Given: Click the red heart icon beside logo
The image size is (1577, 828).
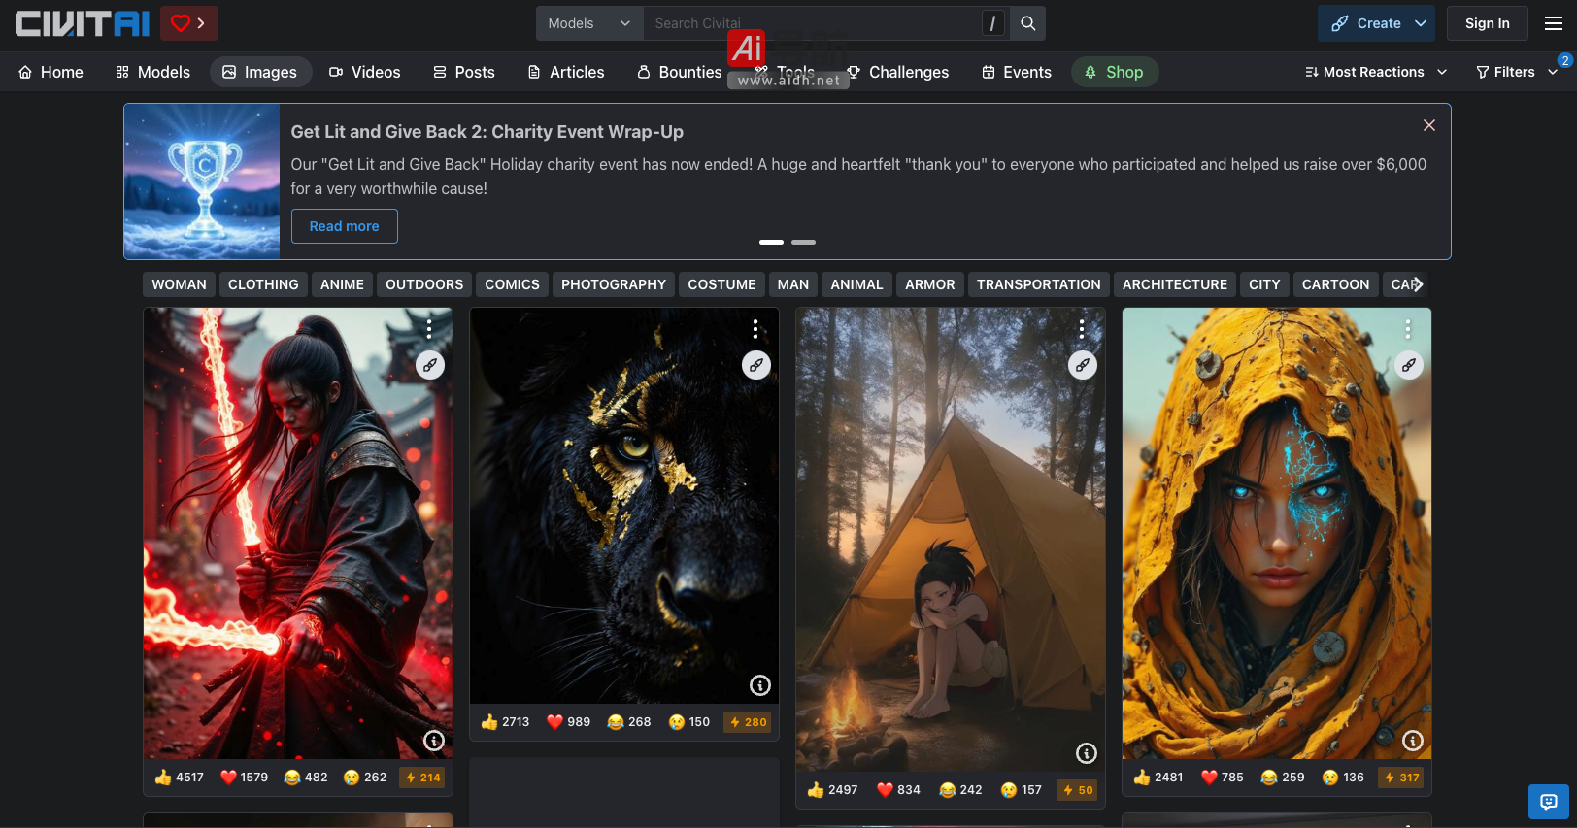Looking at the screenshot, I should tap(188, 23).
